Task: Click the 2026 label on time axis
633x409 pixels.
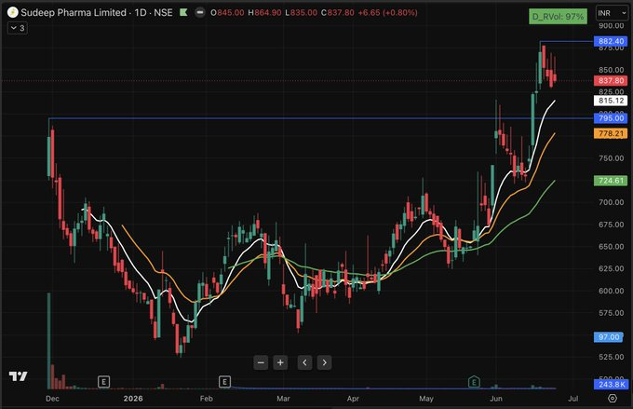Action: [133, 399]
